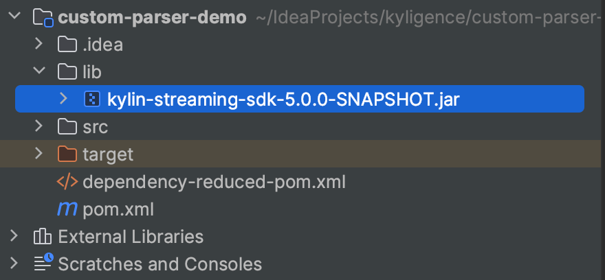The height and width of the screenshot is (280, 605).
Task: Expand the .idea folder arrow
Action: click(x=39, y=45)
